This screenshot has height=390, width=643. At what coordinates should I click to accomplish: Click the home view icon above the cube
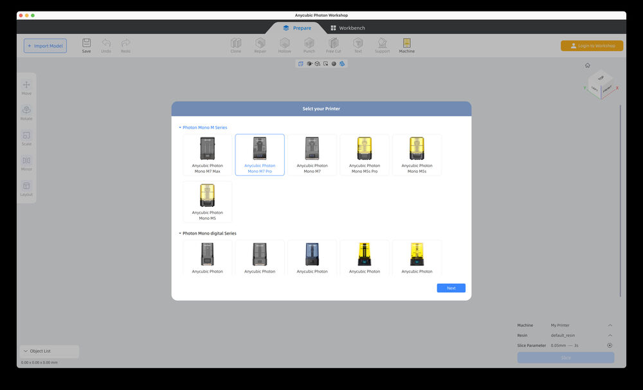click(588, 65)
